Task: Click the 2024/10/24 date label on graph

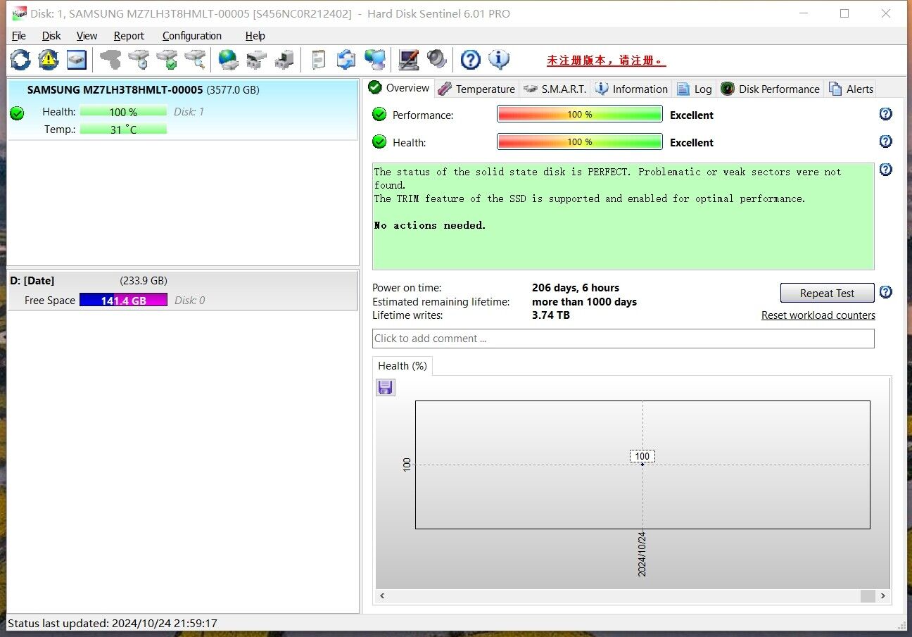Action: click(x=642, y=555)
